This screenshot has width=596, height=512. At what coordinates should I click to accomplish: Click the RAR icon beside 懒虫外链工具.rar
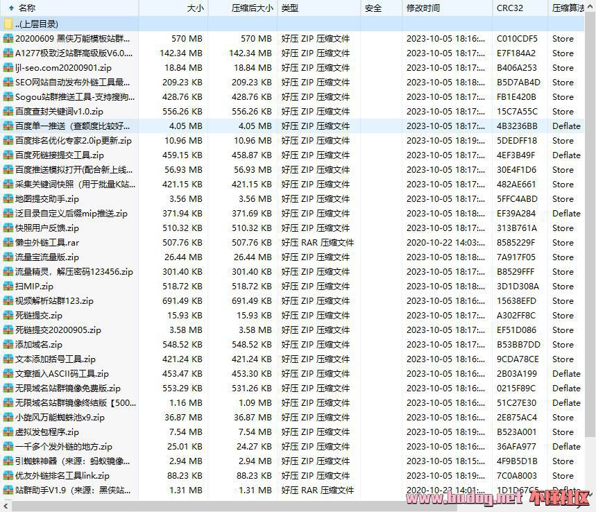(x=8, y=243)
